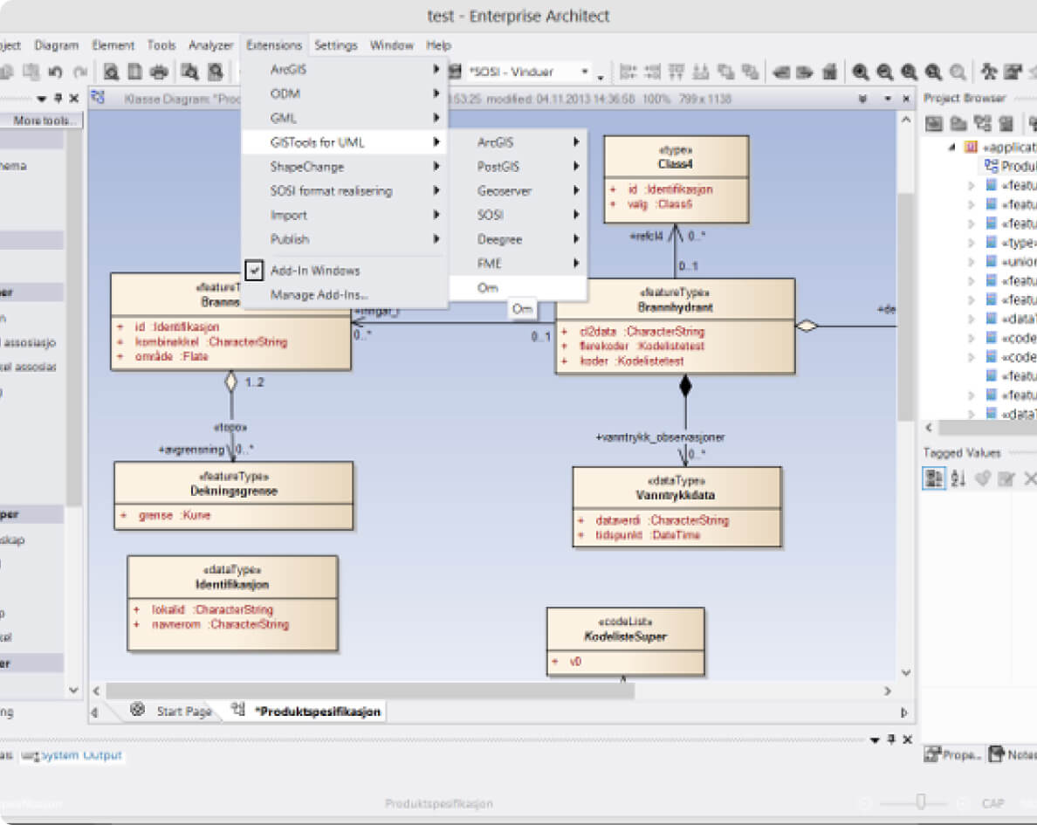
Task: Open the SOSI - Vinduer dropdown
Action: point(587,72)
